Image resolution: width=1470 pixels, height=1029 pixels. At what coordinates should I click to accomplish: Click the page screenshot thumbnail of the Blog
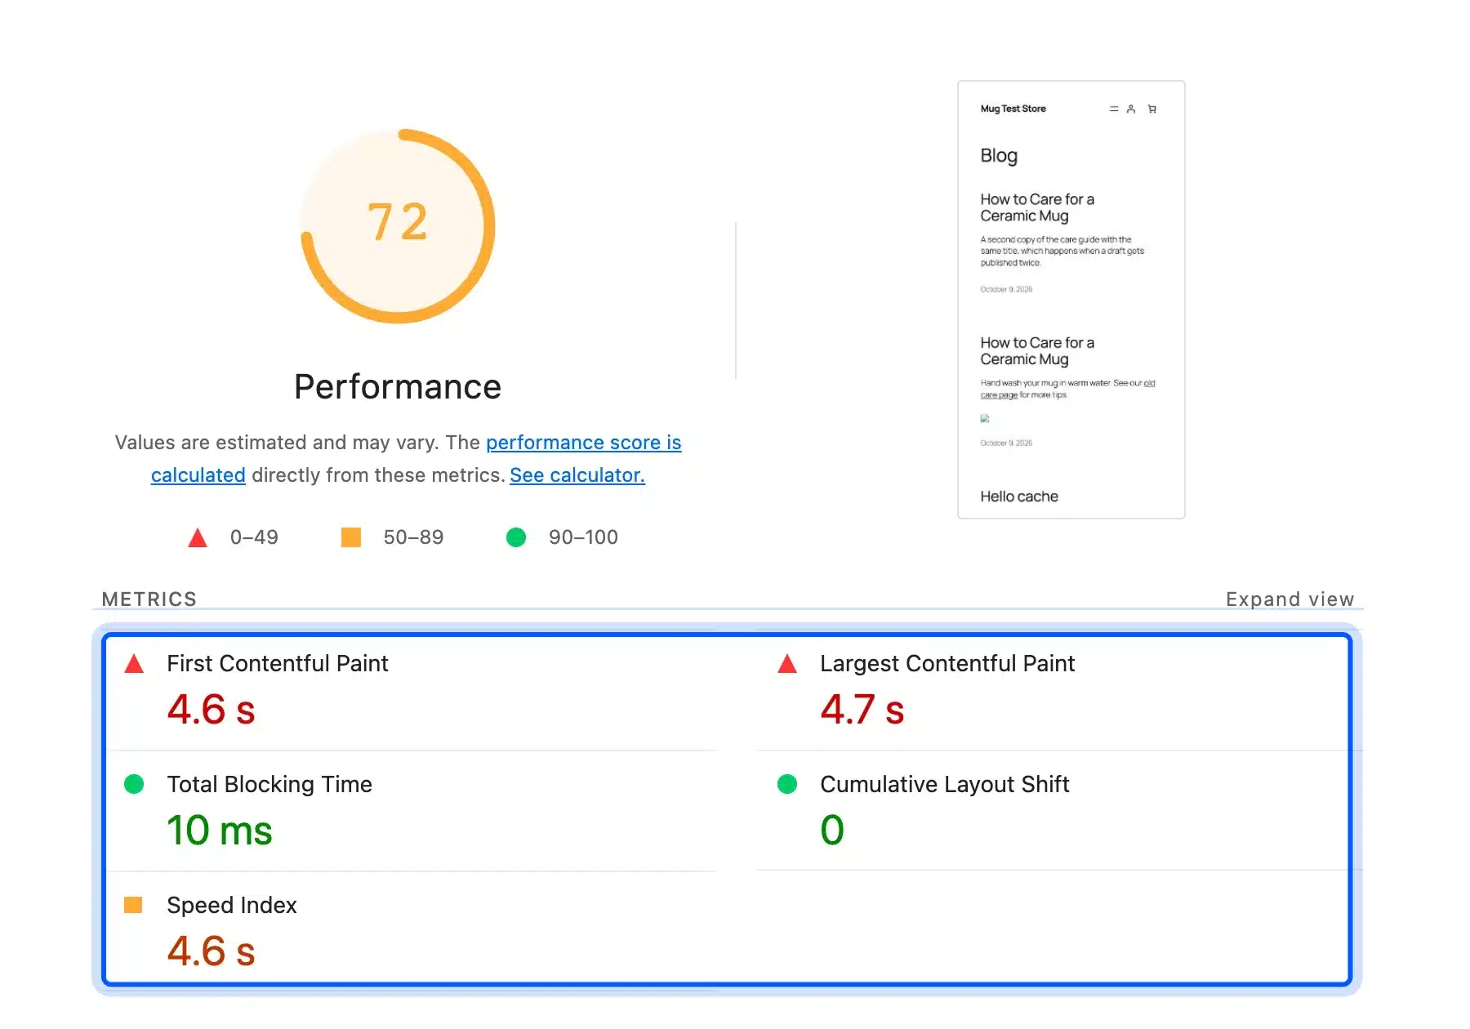pos(1071,300)
